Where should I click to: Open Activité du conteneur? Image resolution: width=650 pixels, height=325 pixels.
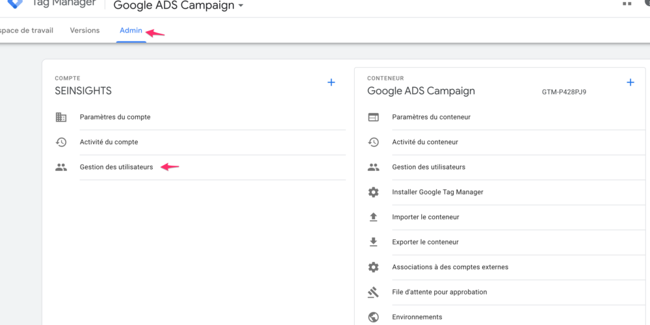(424, 142)
